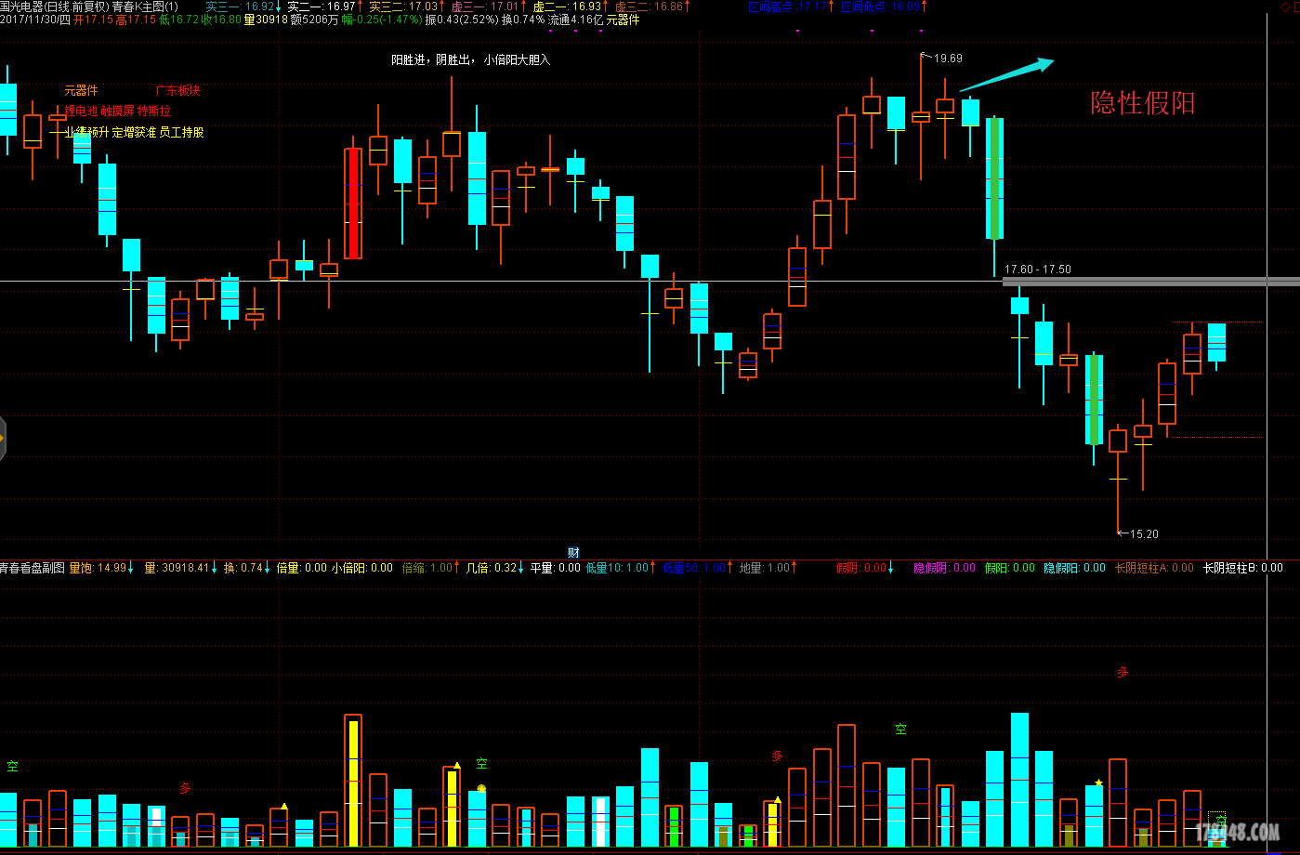
Task: Select the magenta 隐假阴: 0.00 value
Action: pos(945,567)
